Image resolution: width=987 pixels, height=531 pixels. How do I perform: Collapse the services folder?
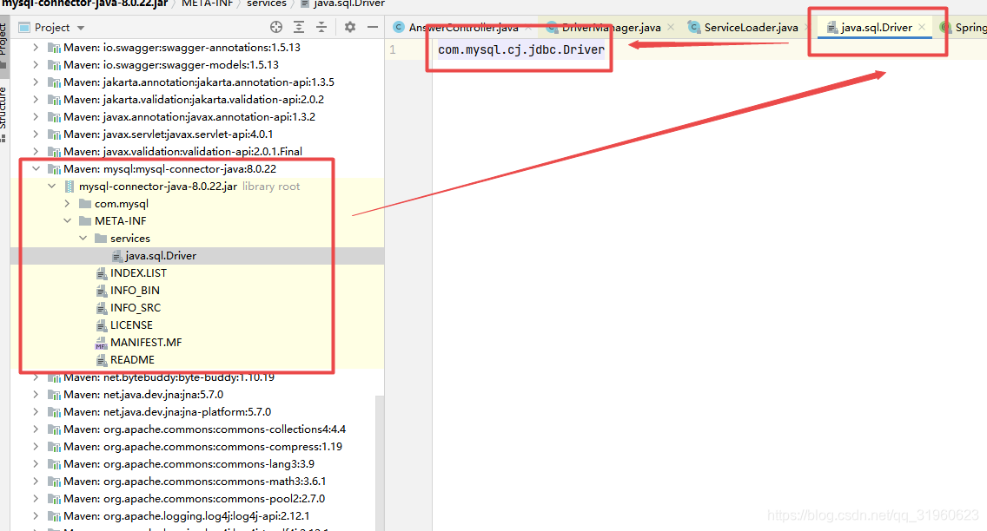[83, 238]
